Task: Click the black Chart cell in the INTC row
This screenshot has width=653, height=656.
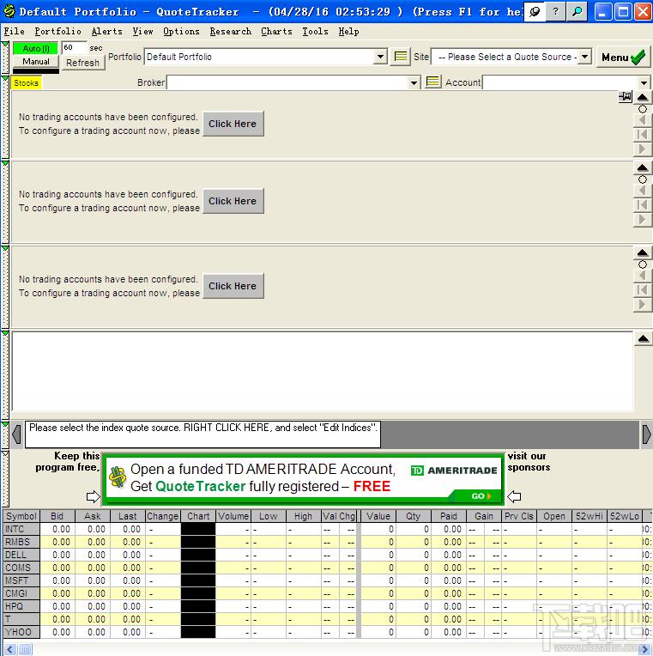Action: [198, 529]
